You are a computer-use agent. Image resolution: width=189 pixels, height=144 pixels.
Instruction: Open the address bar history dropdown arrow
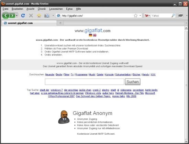140,16
